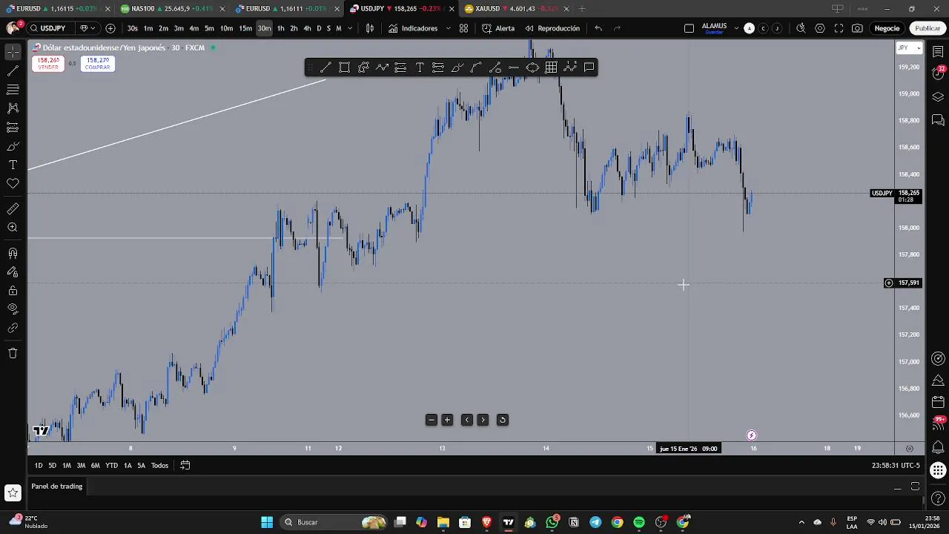Zoom out chart minus button
Image resolution: width=949 pixels, height=534 pixels.
431,420
